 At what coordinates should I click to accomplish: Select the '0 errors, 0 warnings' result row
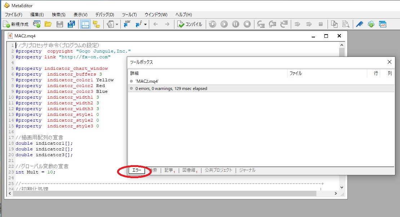coord(171,89)
